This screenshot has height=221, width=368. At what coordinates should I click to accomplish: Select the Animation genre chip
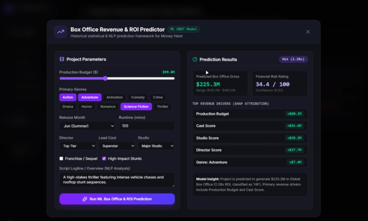click(x=115, y=97)
